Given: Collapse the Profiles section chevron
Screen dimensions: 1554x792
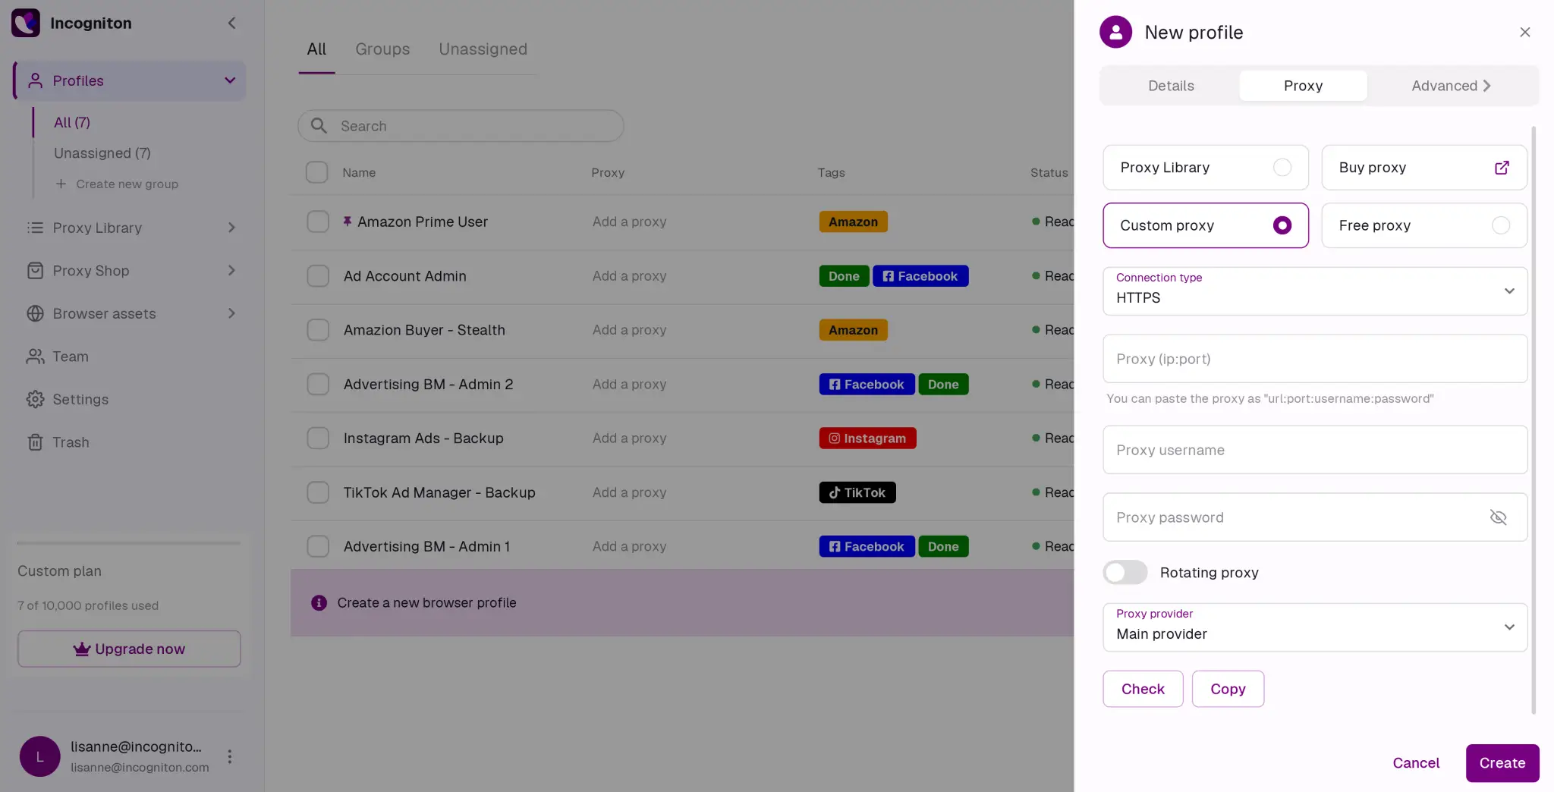Looking at the screenshot, I should (230, 80).
